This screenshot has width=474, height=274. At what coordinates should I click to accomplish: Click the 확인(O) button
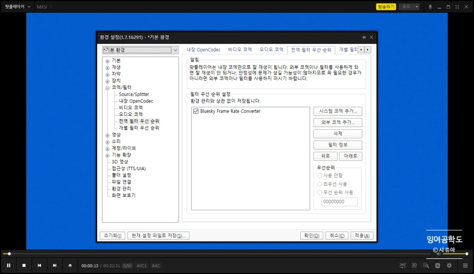coord(312,236)
